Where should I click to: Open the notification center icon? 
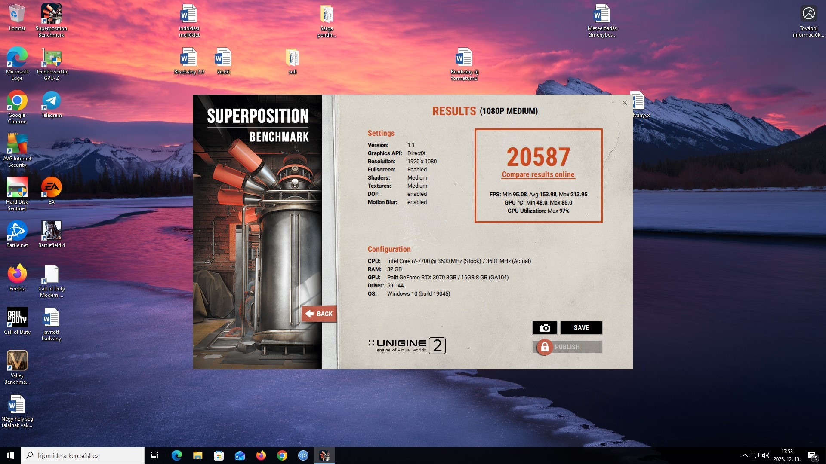click(813, 455)
